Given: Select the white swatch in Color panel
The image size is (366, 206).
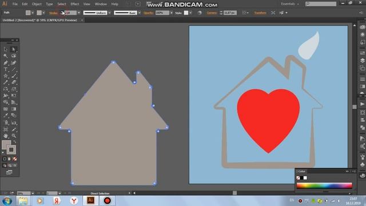Looking at the screenshot, I should pos(305,178).
